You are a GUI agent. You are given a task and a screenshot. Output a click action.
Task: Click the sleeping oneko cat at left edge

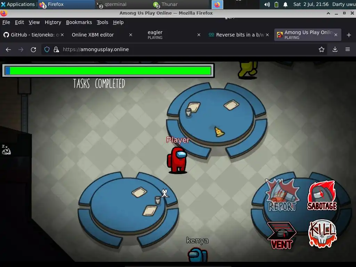pos(6,150)
